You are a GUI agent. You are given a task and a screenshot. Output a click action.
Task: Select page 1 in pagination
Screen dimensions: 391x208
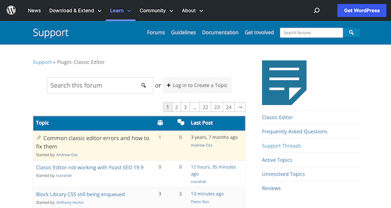167,107
